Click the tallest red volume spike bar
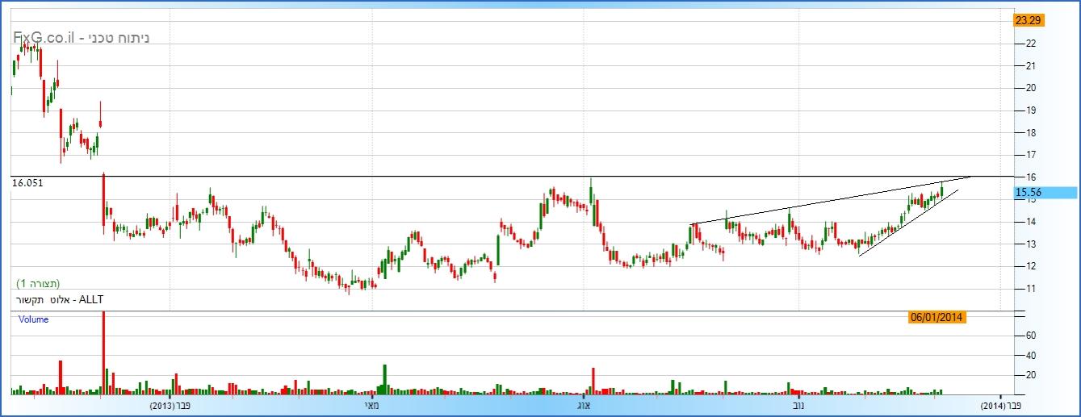 pos(103,355)
